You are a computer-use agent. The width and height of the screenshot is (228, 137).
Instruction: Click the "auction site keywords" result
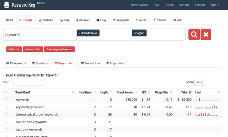[x=31, y=122]
